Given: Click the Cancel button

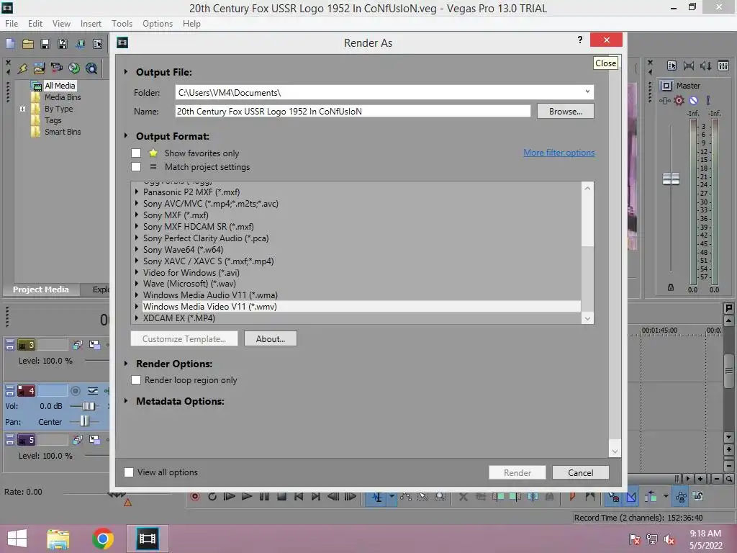Looking at the screenshot, I should [x=581, y=472].
